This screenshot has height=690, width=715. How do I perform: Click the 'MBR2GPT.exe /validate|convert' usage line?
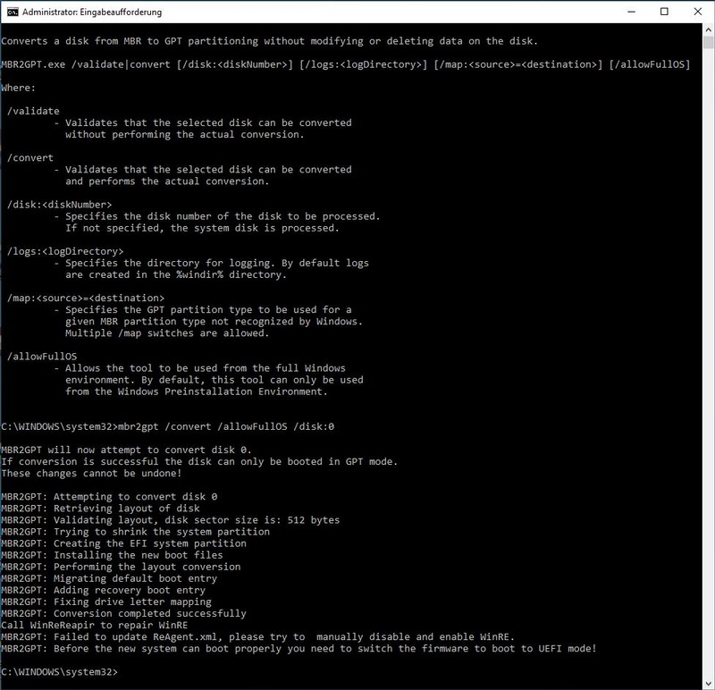346,64
